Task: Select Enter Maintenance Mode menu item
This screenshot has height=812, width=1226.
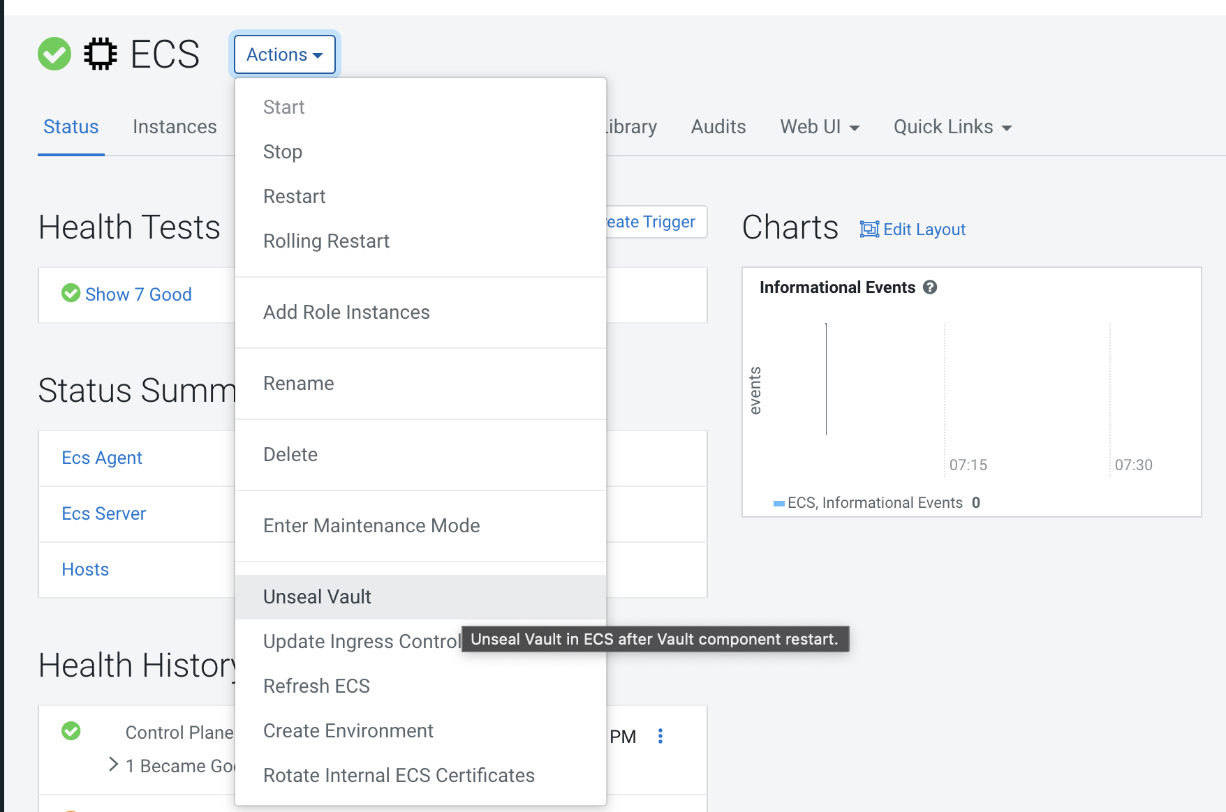Action: (371, 526)
